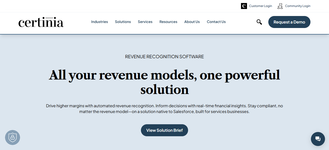The height and width of the screenshot is (150, 329).
Task: Click the Certinia "C" Customer Login icon
Action: tap(243, 6)
